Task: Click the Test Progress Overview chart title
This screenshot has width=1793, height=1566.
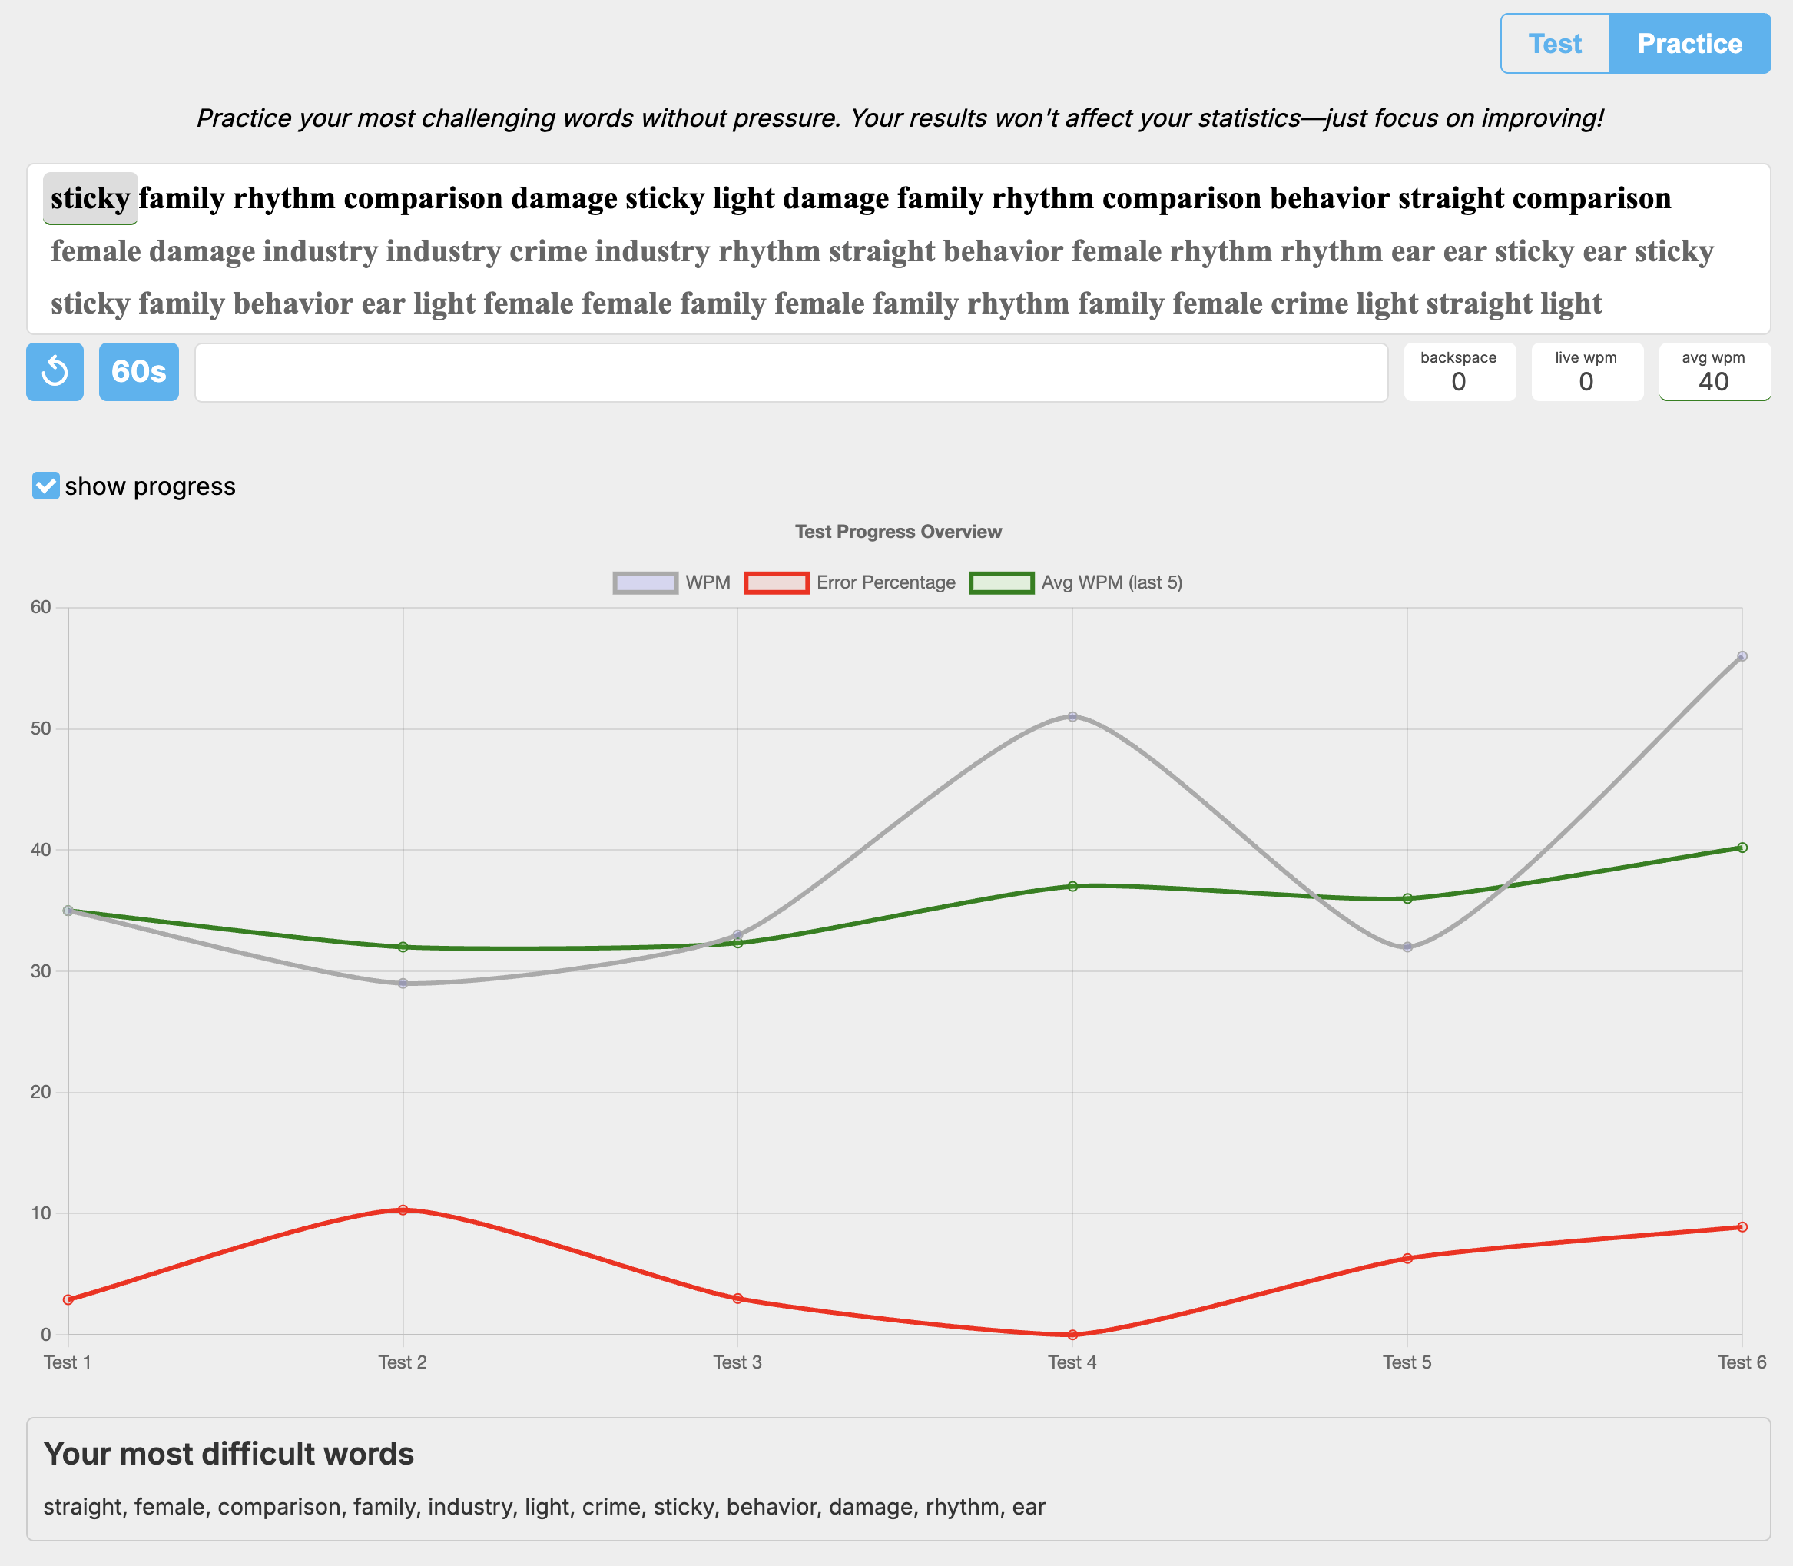Action: click(x=897, y=530)
